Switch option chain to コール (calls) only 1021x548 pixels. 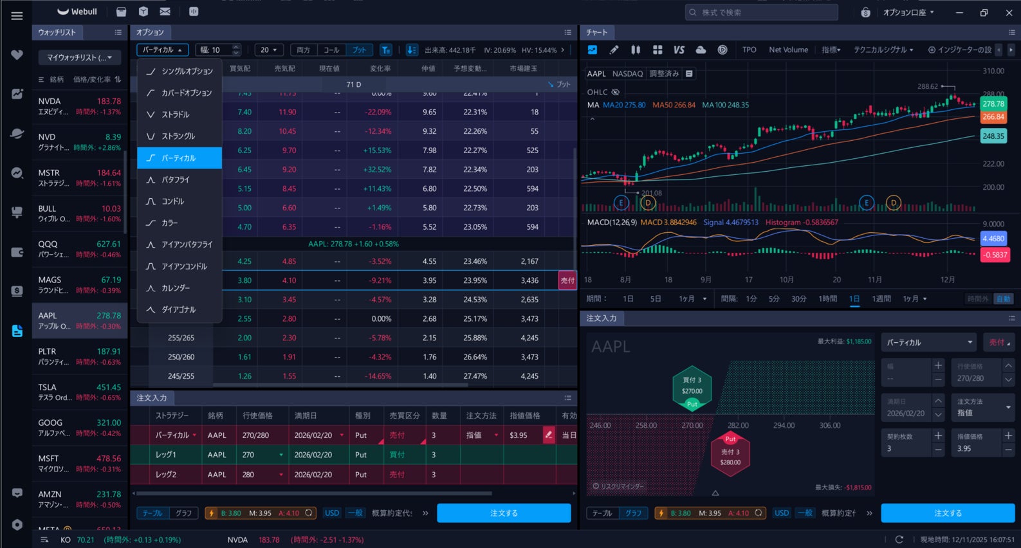pos(331,50)
